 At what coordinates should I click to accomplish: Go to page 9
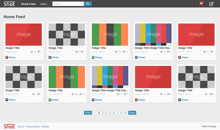click(125, 113)
